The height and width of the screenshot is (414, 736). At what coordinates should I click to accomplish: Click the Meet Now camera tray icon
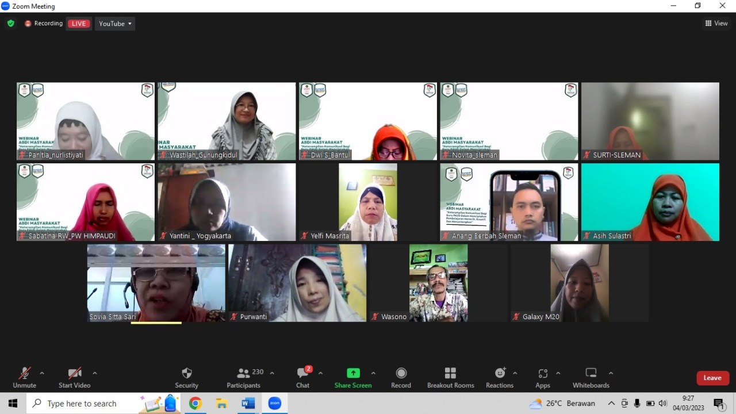click(624, 403)
